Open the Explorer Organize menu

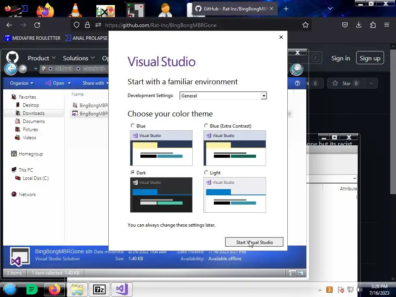point(22,83)
